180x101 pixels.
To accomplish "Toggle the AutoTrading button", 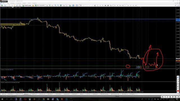I will pos(40,5).
